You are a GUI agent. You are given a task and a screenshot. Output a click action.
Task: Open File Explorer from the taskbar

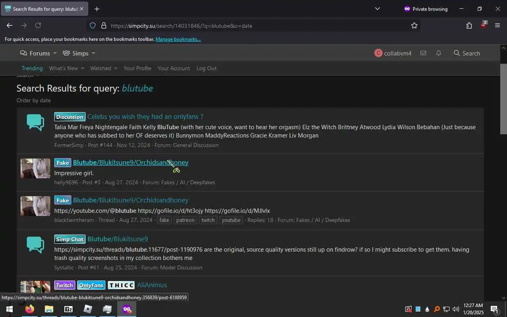(x=49, y=309)
